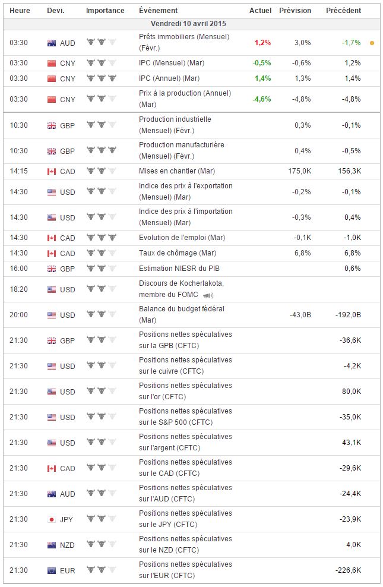Open Estimation NIESR du PIB event
The width and height of the screenshot is (383, 587).
pyautogui.click(x=178, y=269)
